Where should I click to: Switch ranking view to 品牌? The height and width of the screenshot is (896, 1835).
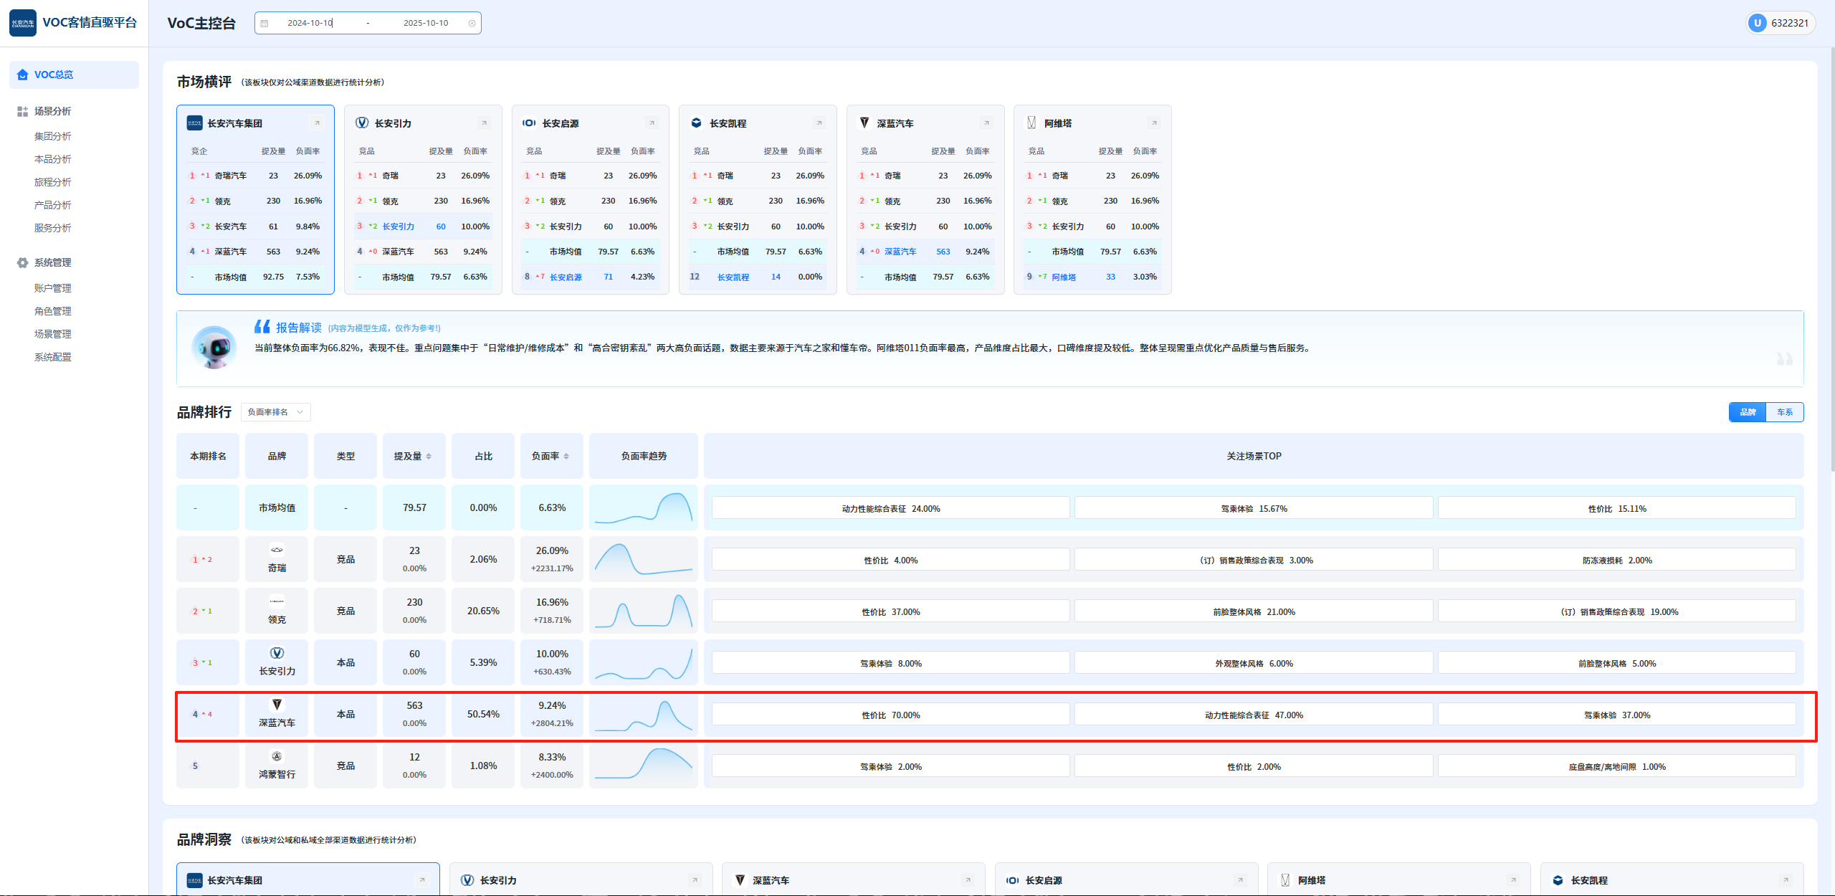[x=1748, y=412]
